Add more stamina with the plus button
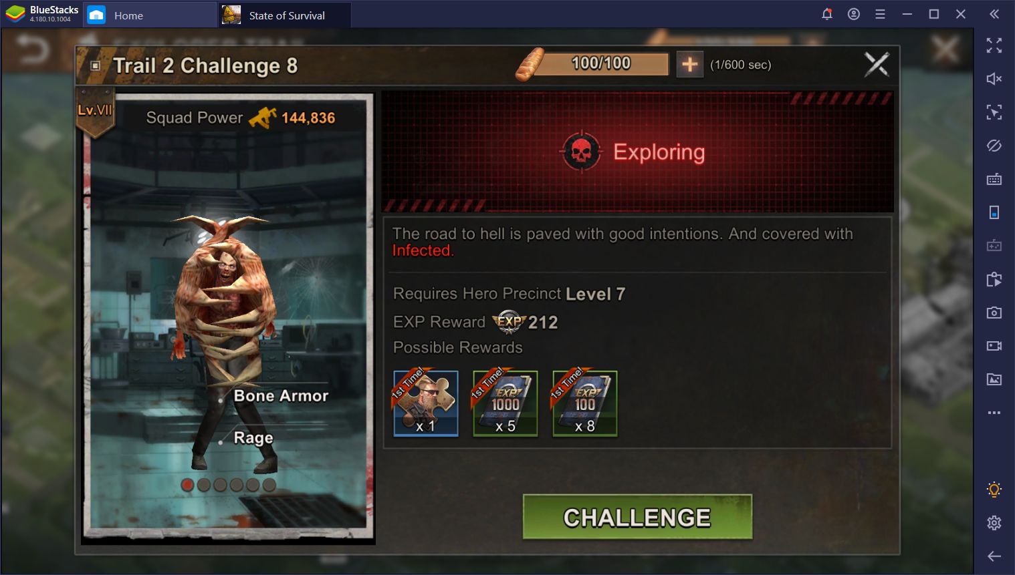This screenshot has width=1015, height=575. [x=689, y=65]
